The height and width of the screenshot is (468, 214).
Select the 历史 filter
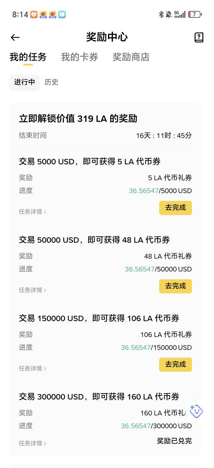[51, 82]
